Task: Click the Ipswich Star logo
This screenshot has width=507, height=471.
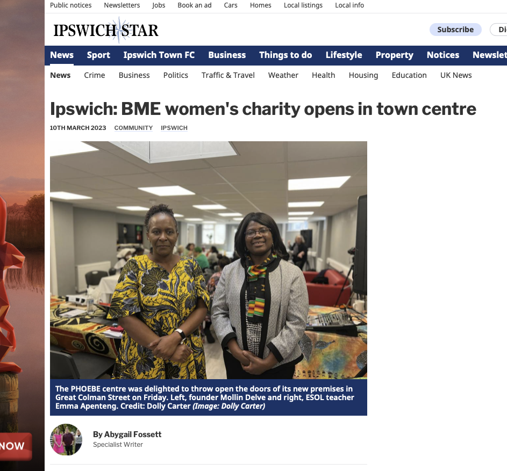Action: point(106,31)
